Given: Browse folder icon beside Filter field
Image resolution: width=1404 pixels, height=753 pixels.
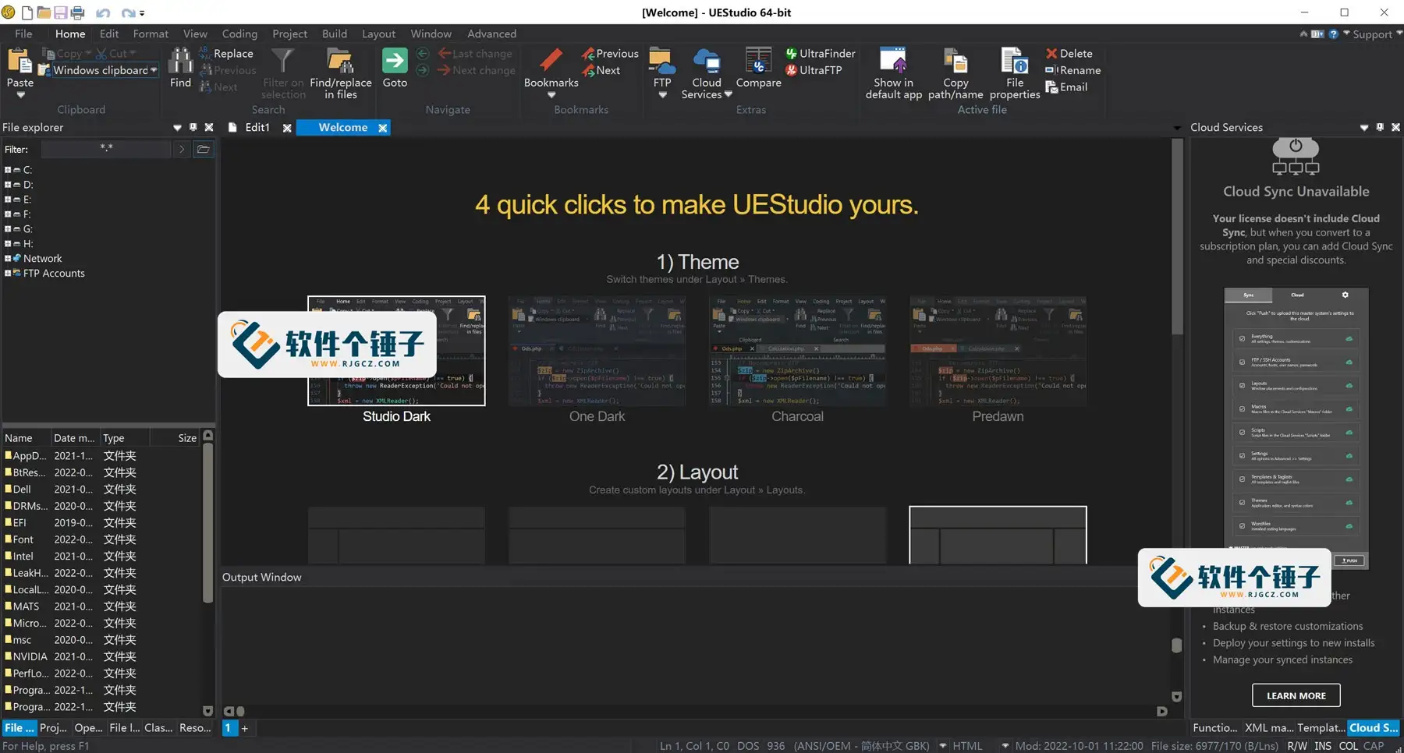Looking at the screenshot, I should [203, 149].
